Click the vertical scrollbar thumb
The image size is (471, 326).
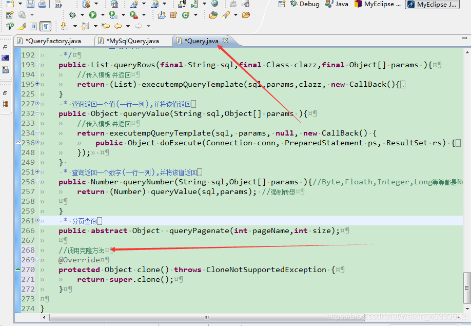pyautogui.click(x=467, y=288)
